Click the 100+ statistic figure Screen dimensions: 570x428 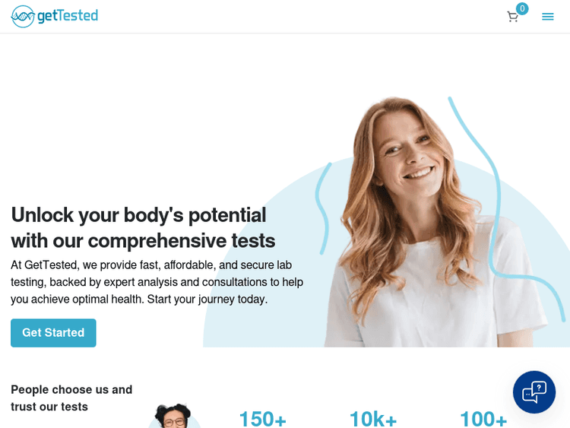pyautogui.click(x=483, y=419)
